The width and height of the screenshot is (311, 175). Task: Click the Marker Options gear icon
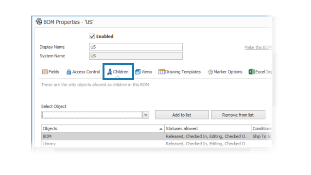[210, 72]
